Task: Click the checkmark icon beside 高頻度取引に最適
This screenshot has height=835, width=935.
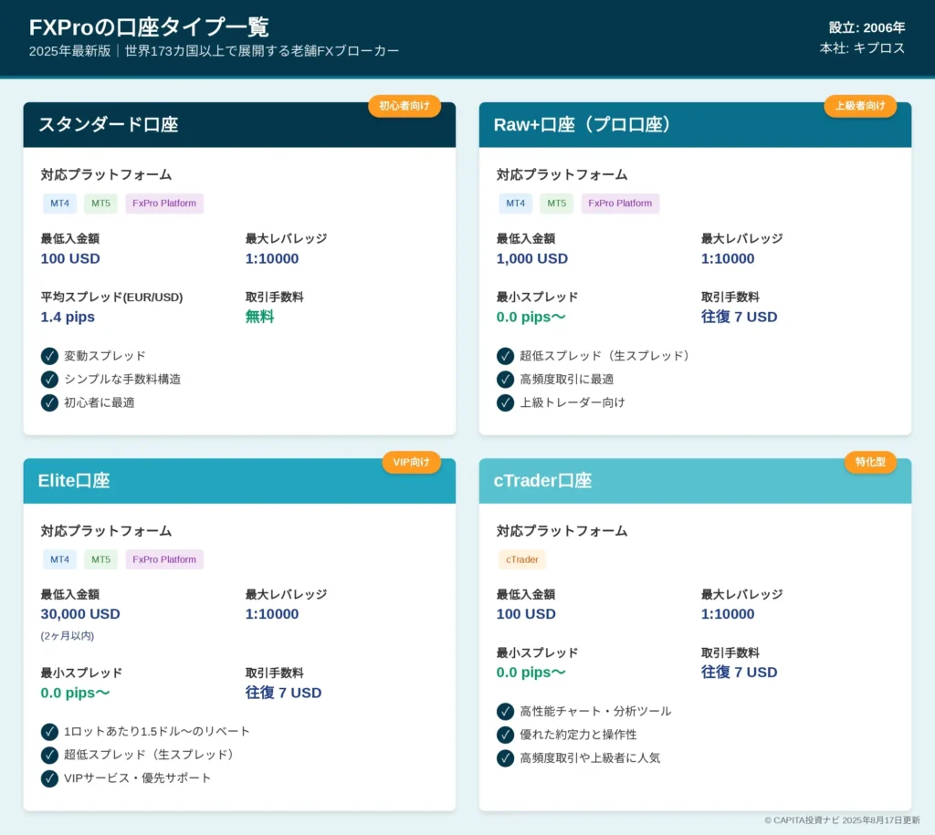Action: click(x=505, y=379)
